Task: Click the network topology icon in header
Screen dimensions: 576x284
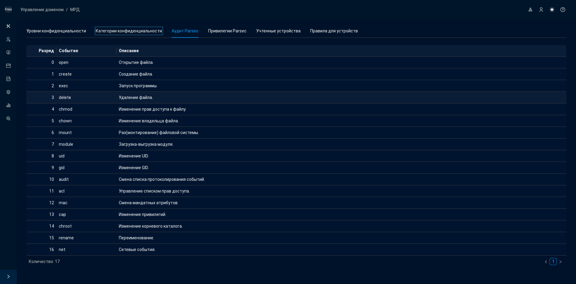Action: 530,10
